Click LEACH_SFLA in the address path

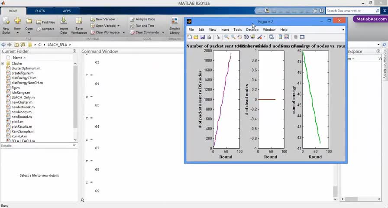coord(57,45)
